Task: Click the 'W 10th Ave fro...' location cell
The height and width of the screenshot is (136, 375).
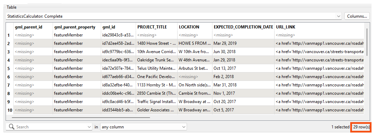Action: coord(195,52)
